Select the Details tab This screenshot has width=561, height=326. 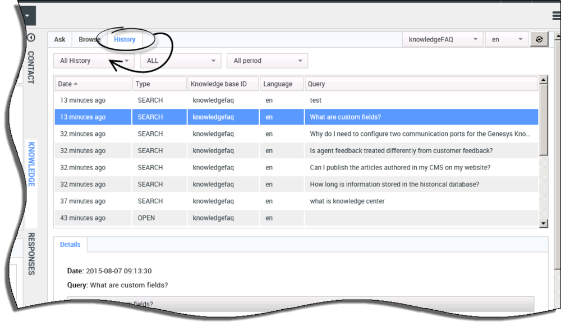pos(70,245)
